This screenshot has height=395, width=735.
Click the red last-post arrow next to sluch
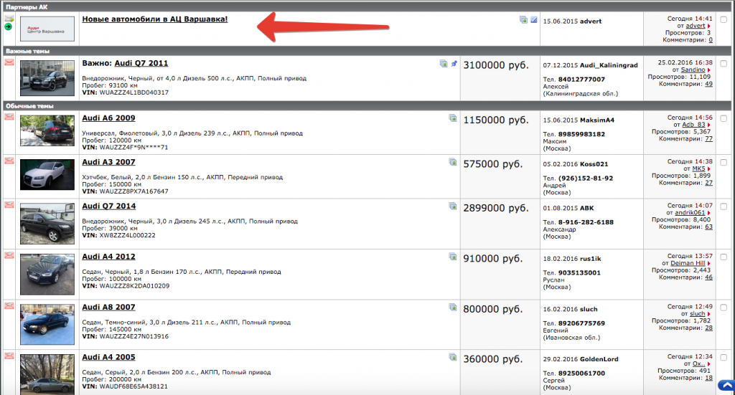pos(708,314)
